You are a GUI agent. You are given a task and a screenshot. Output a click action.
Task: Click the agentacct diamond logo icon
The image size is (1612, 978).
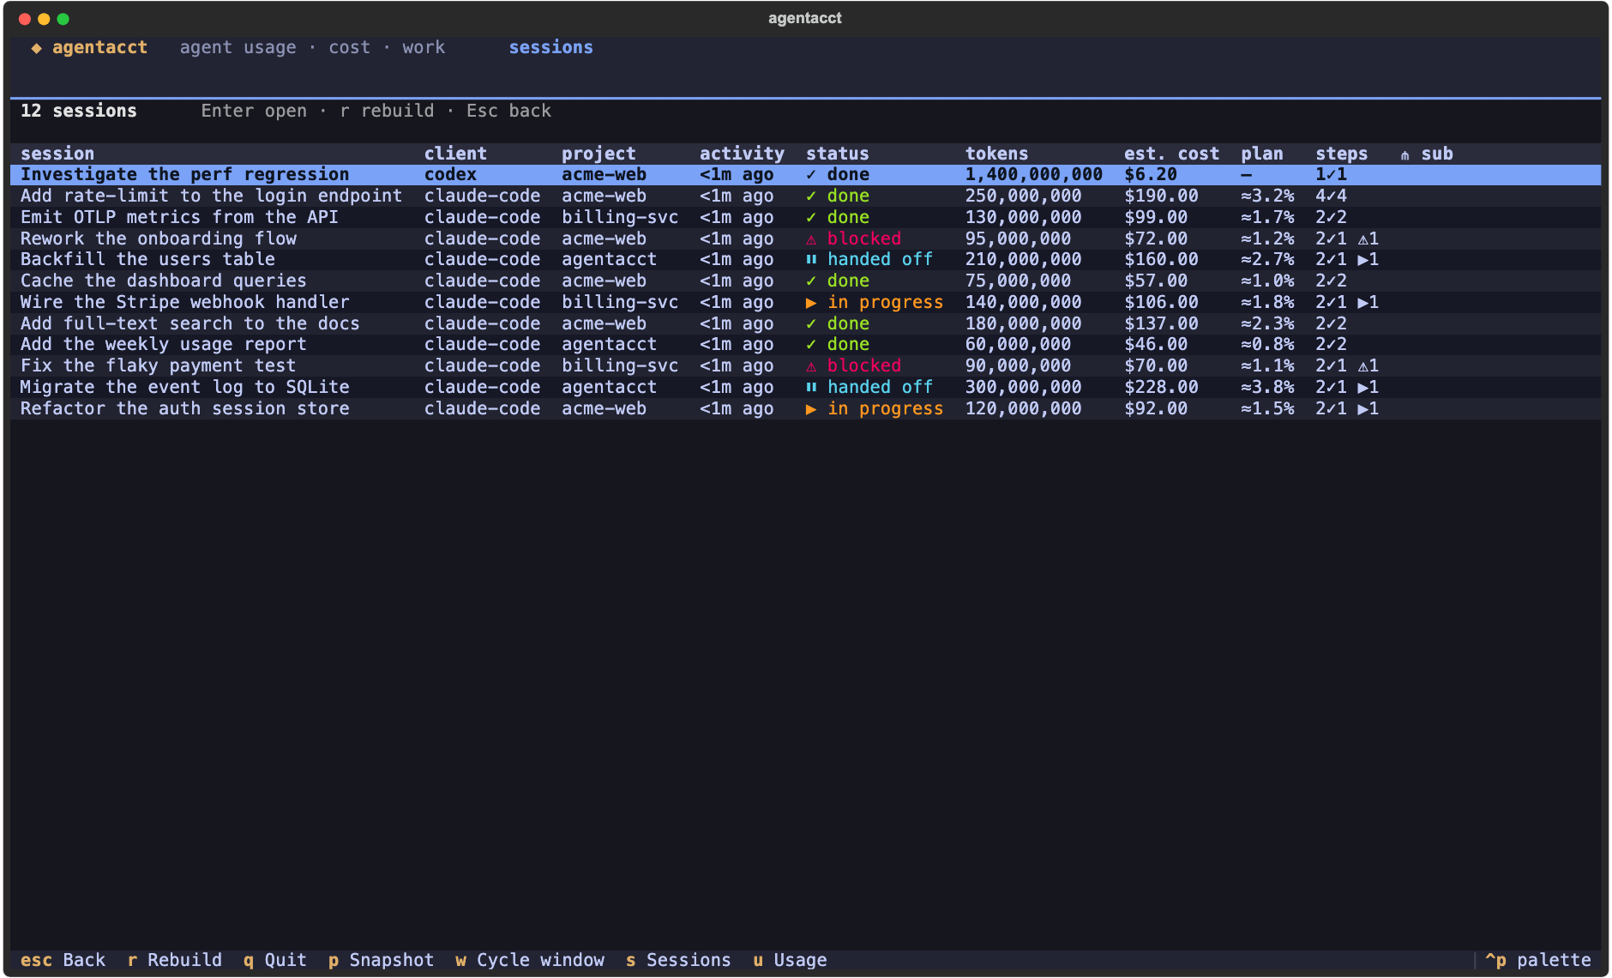36,48
